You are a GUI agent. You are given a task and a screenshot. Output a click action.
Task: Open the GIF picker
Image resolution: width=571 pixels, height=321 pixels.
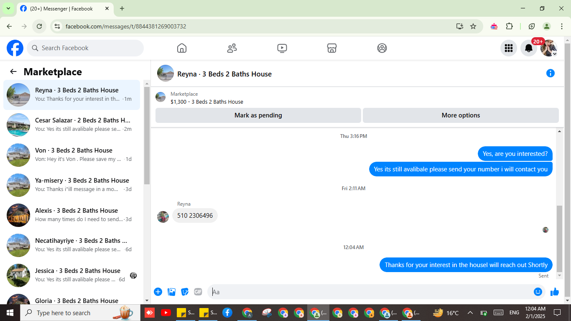198,292
